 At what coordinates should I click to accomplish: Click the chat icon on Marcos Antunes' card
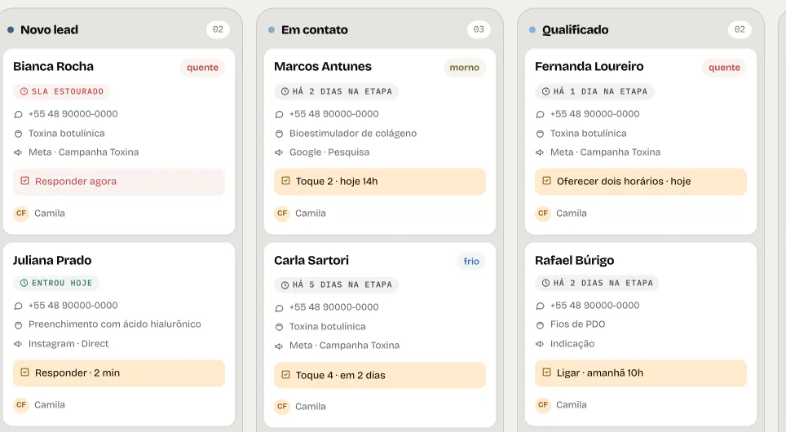click(279, 114)
